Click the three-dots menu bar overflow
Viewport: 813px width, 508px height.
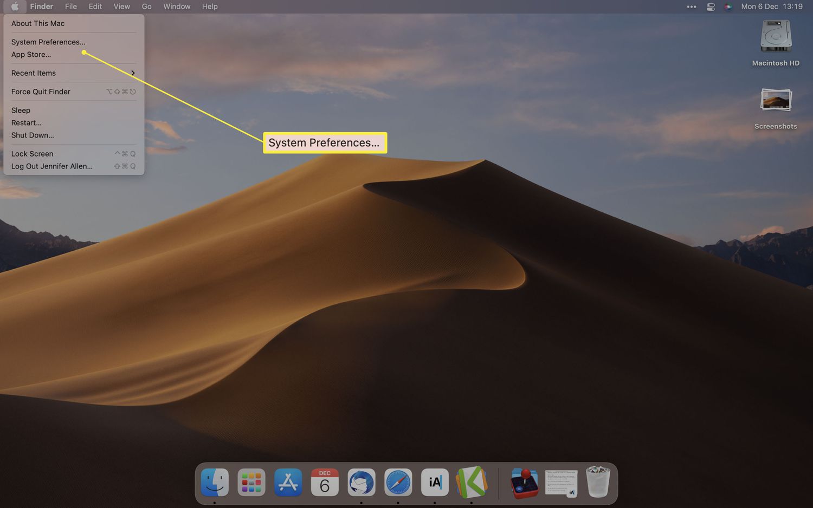(692, 6)
